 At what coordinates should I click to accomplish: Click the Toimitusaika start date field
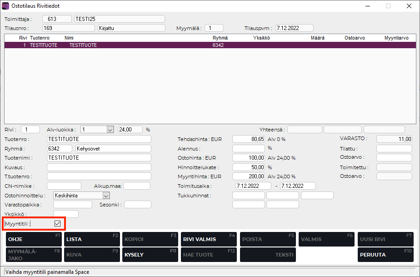[253, 186]
